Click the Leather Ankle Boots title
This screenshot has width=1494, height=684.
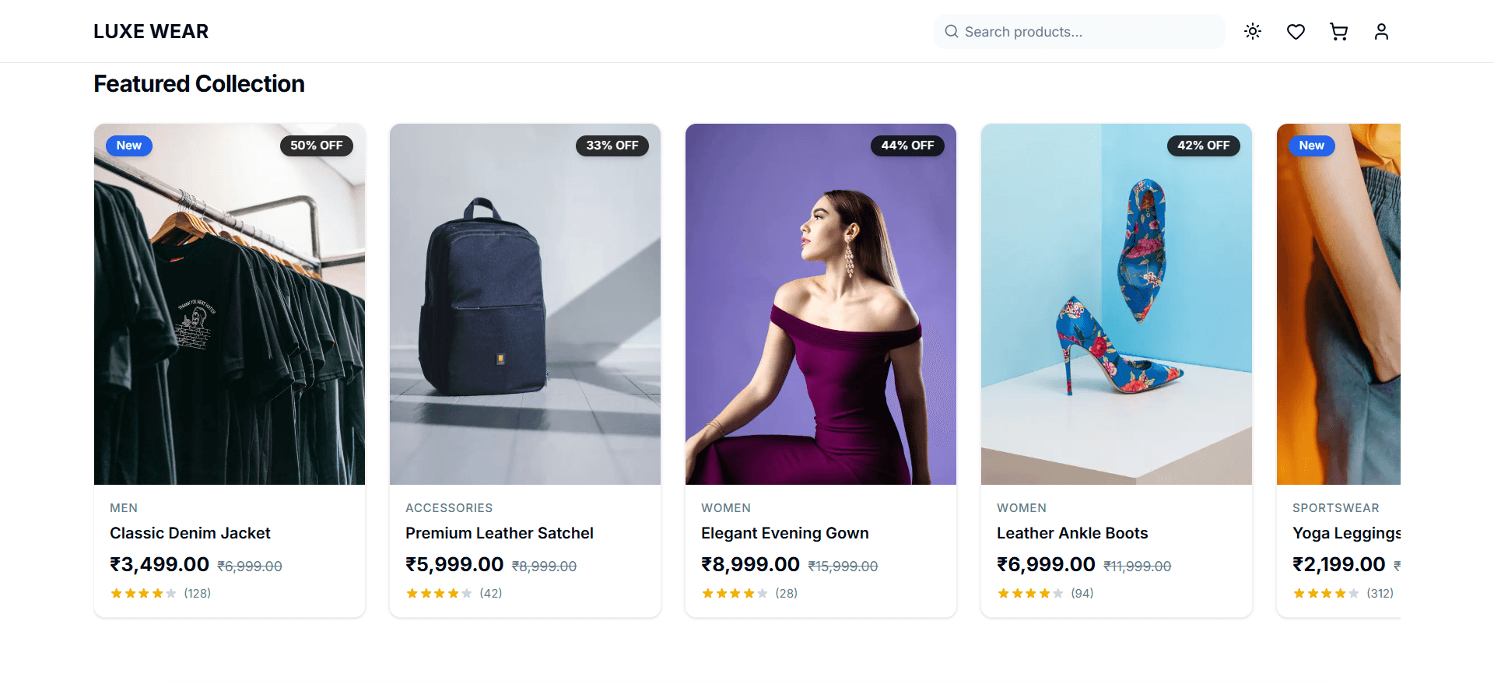coord(1072,533)
